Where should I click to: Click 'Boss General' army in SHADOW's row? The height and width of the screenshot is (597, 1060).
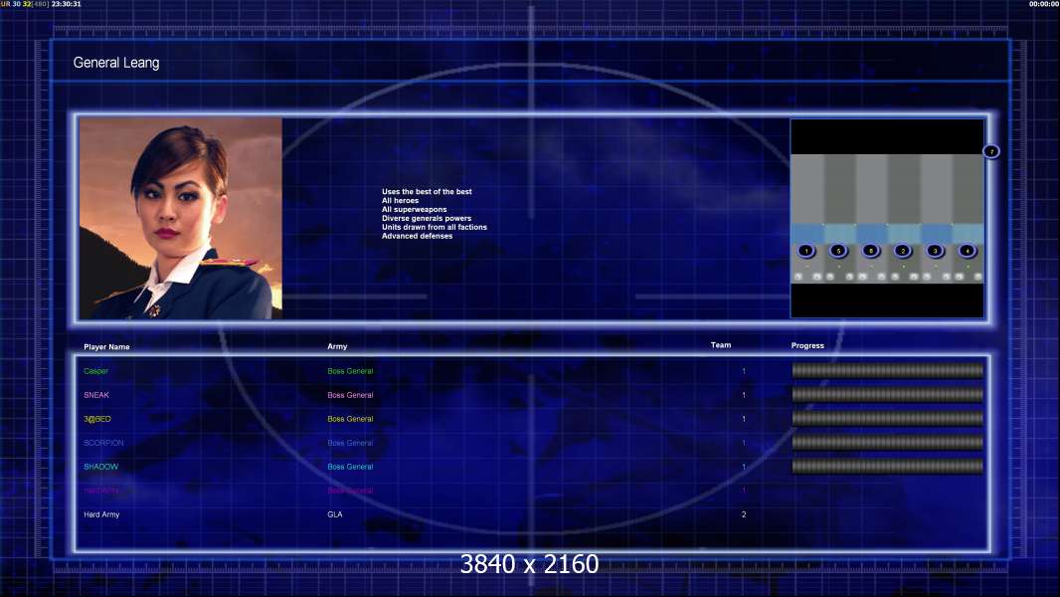pyautogui.click(x=350, y=467)
